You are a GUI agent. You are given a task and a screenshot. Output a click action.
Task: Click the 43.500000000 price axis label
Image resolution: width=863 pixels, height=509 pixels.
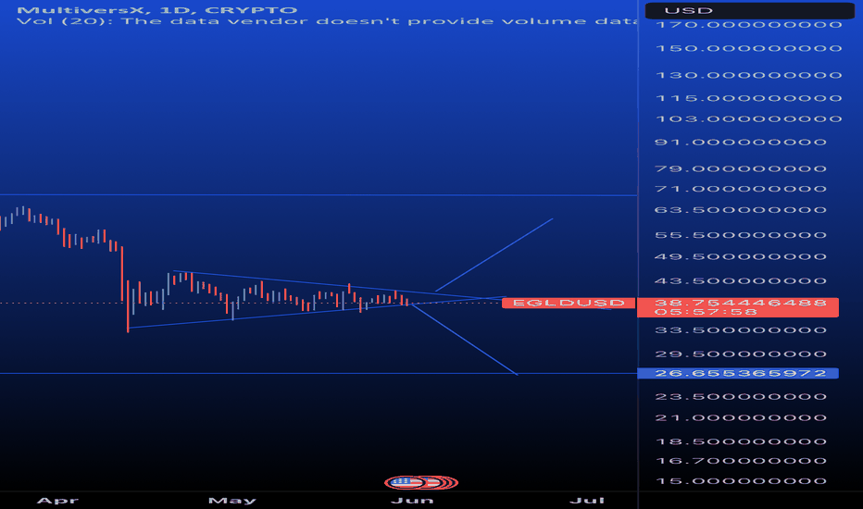point(740,280)
